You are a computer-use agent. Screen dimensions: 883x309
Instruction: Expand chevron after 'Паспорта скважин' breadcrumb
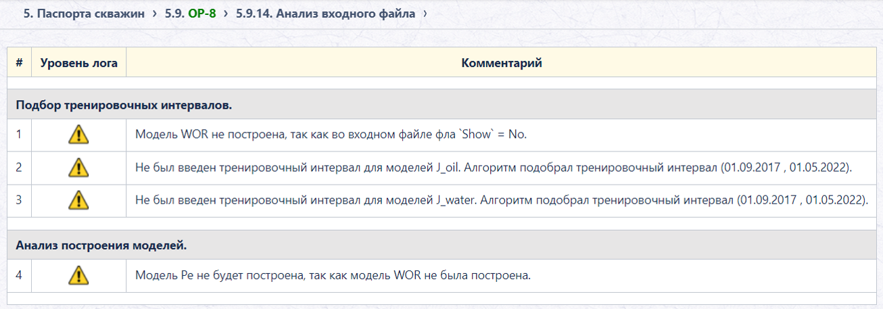[155, 14]
